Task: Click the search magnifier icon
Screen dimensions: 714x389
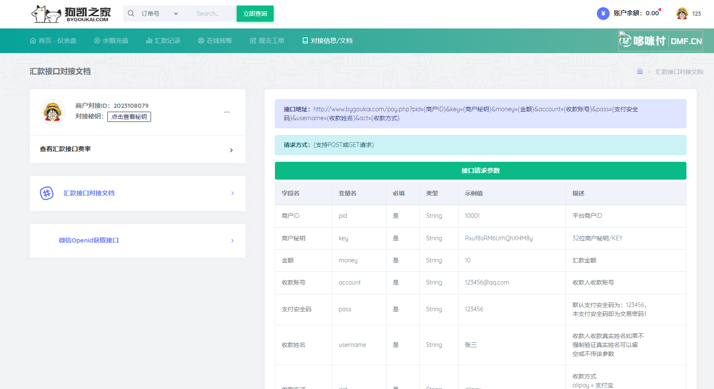Action: 131,14
